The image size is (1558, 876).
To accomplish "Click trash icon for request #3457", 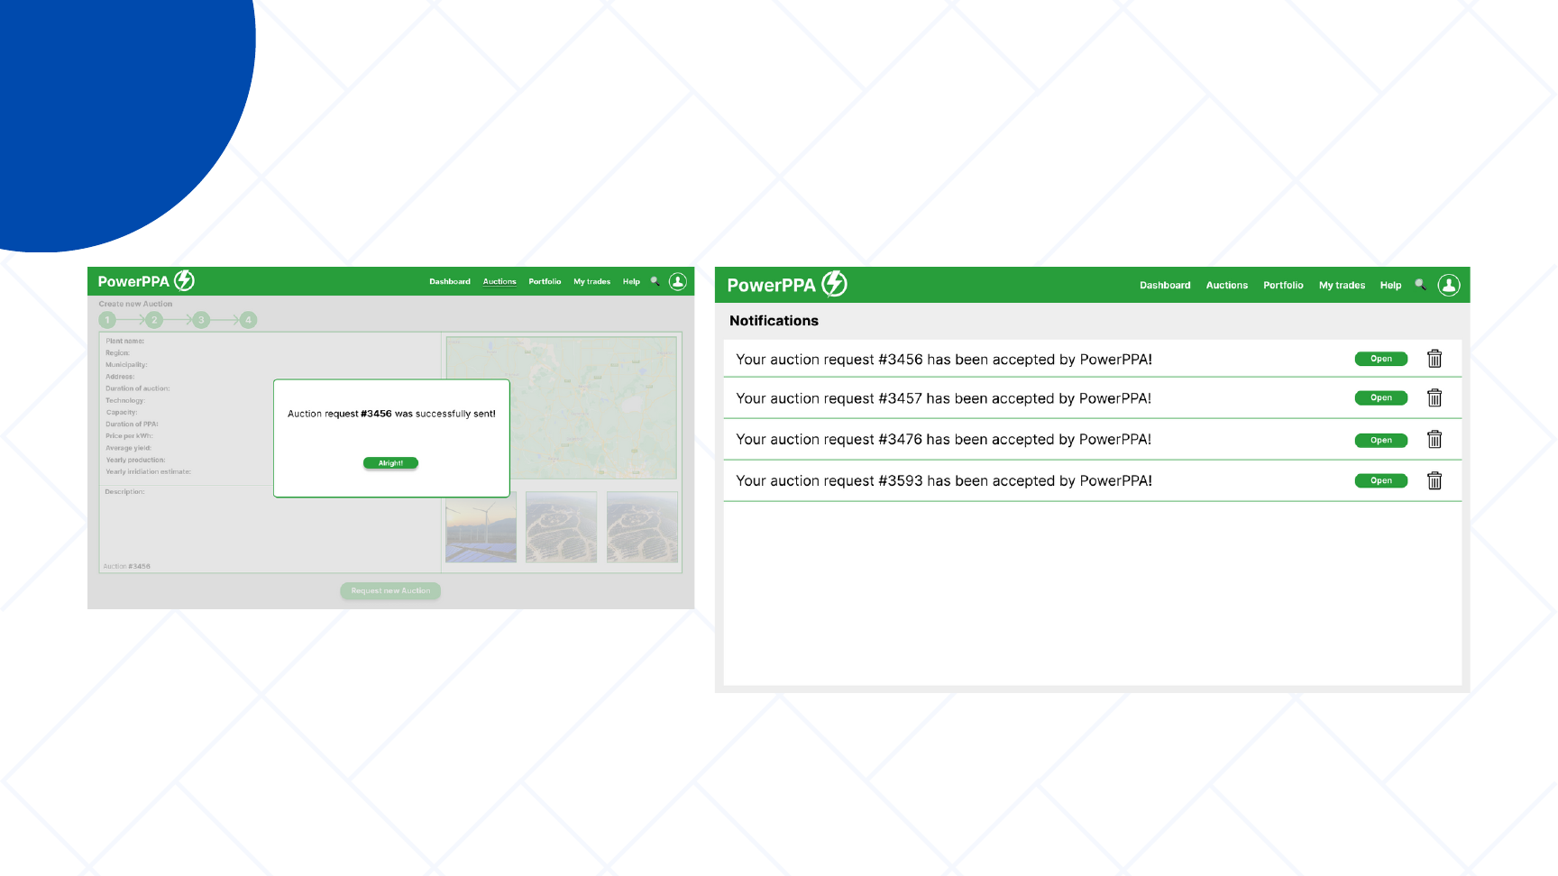I will tap(1434, 397).
